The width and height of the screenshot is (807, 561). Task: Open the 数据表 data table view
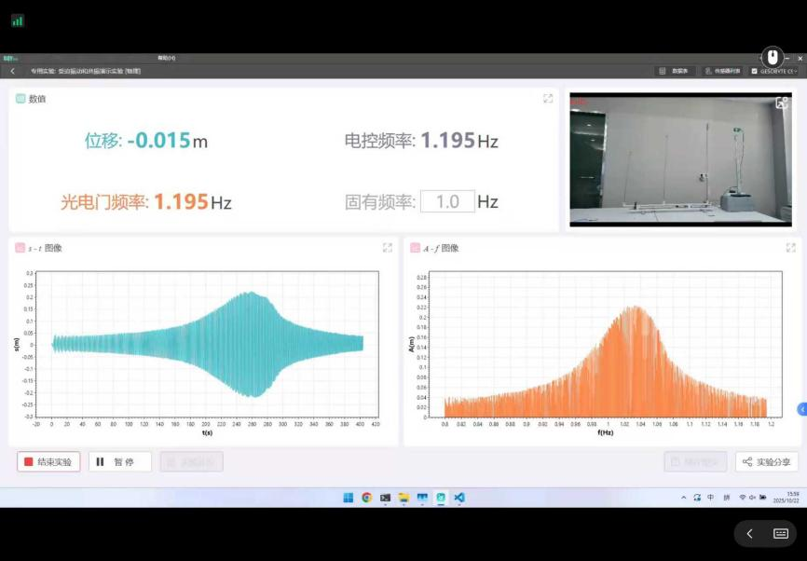coord(674,71)
